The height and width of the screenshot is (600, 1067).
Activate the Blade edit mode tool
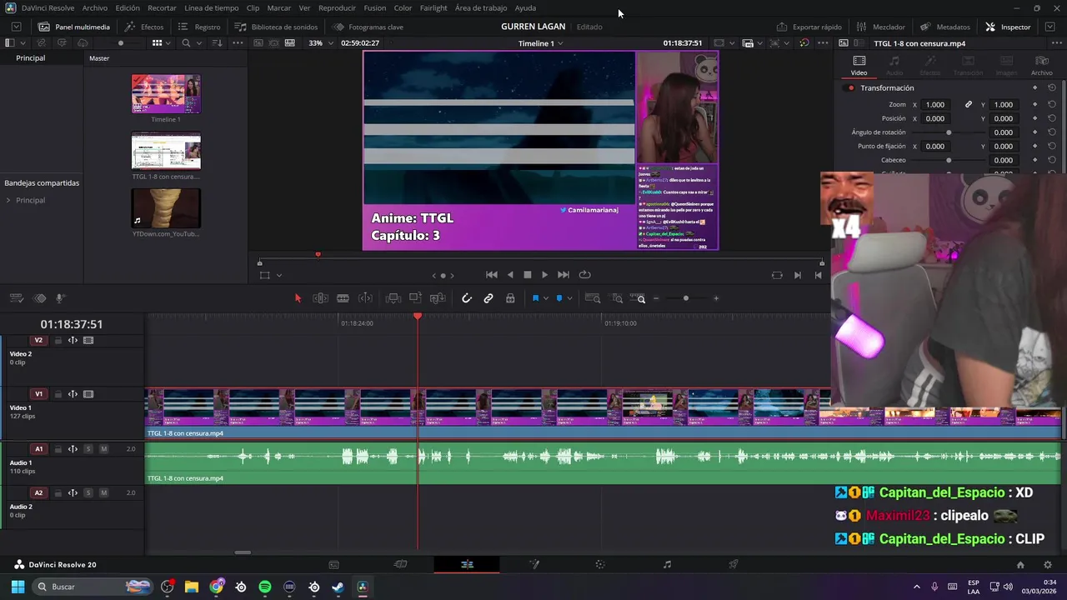(343, 298)
